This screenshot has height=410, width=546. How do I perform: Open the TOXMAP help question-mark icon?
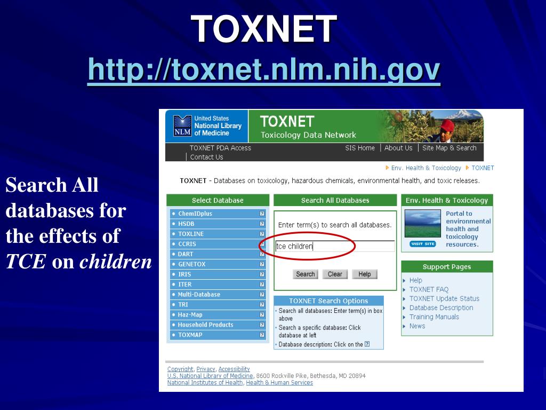[262, 335]
